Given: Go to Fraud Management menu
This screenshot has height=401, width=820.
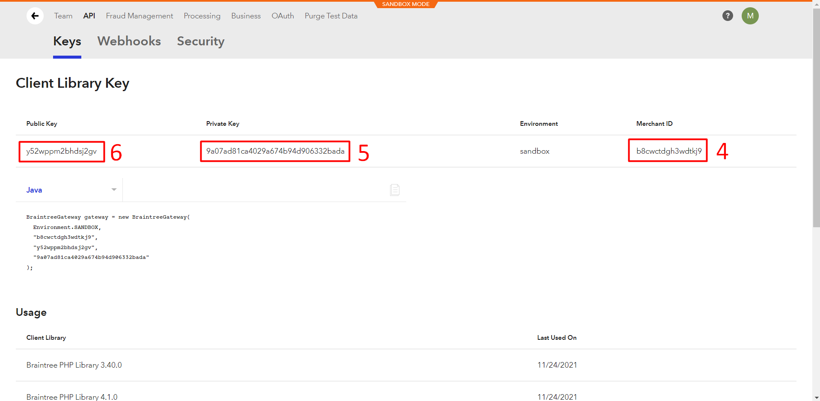Looking at the screenshot, I should [x=140, y=16].
